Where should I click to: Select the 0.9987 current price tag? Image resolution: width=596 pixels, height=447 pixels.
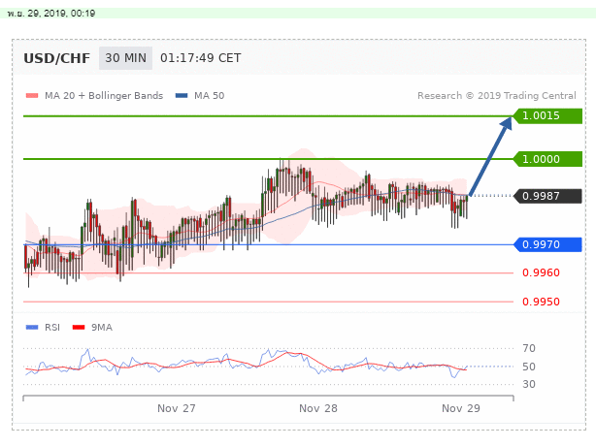pos(547,196)
